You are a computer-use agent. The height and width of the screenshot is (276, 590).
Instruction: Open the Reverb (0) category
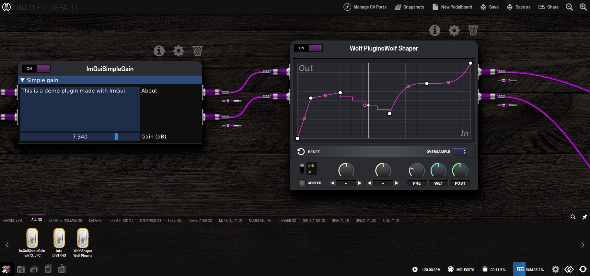[x=288, y=221]
